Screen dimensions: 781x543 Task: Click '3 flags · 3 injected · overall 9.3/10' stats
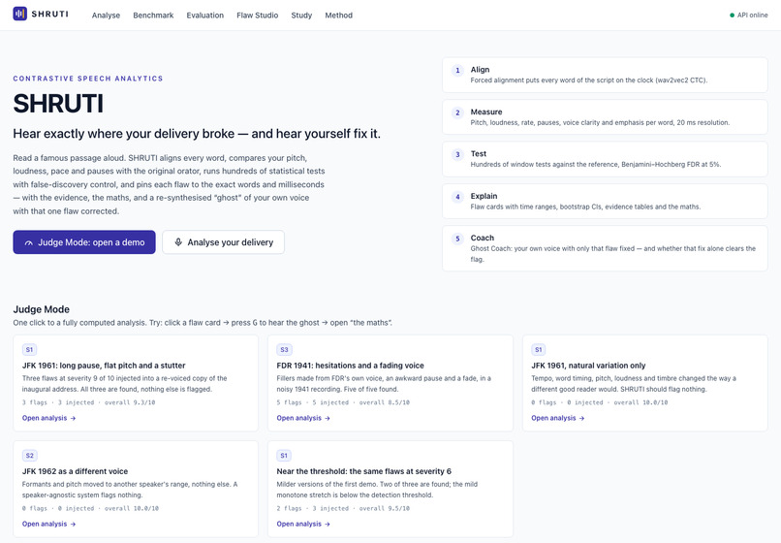point(88,402)
